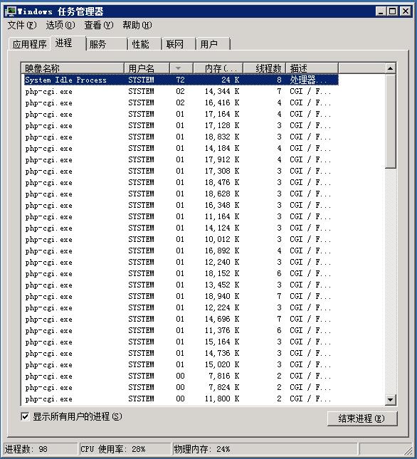The height and width of the screenshot is (459, 417).
Task: Open the 性能 tab
Action: pyautogui.click(x=145, y=44)
